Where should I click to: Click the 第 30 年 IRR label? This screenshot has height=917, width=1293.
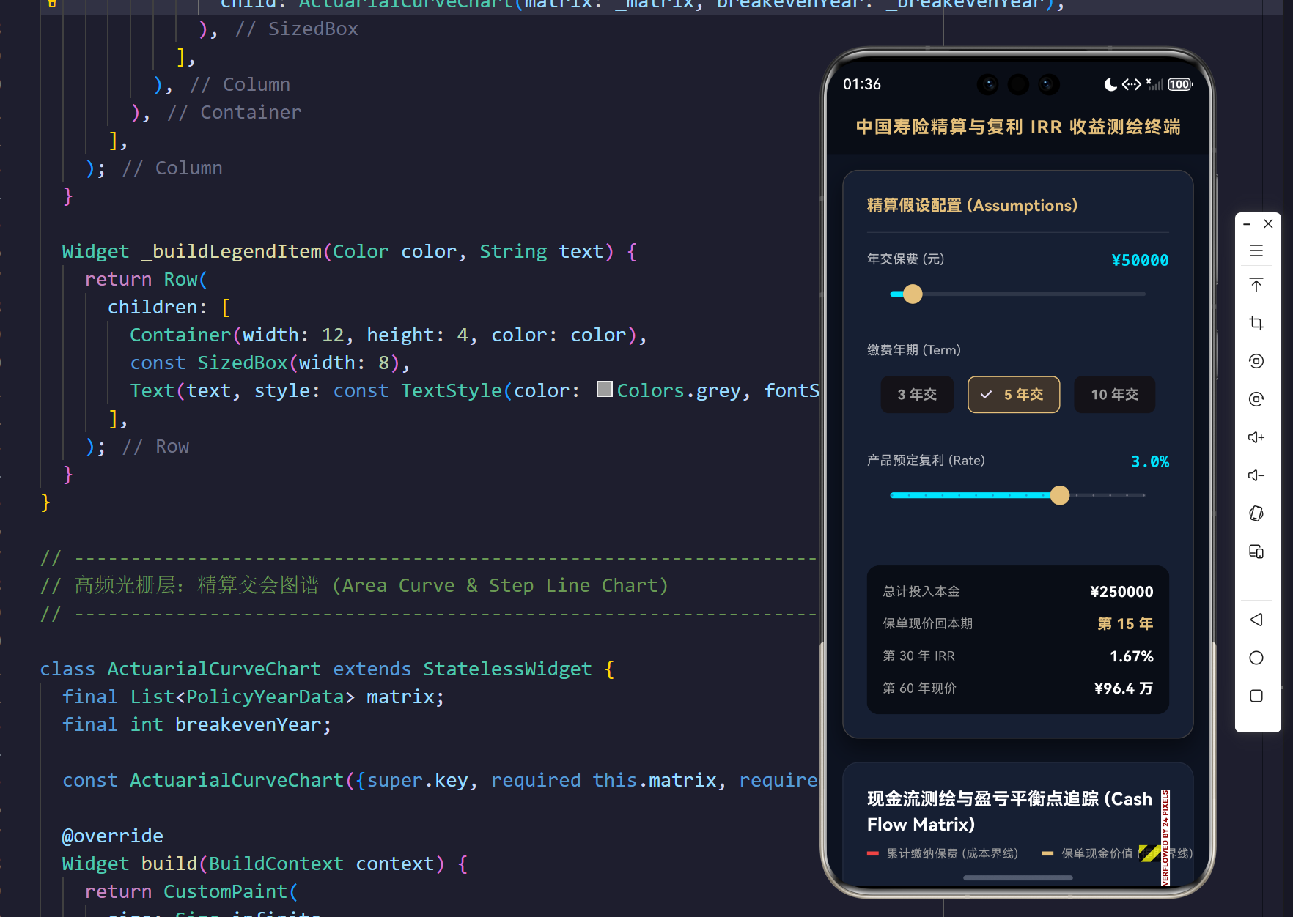[919, 656]
